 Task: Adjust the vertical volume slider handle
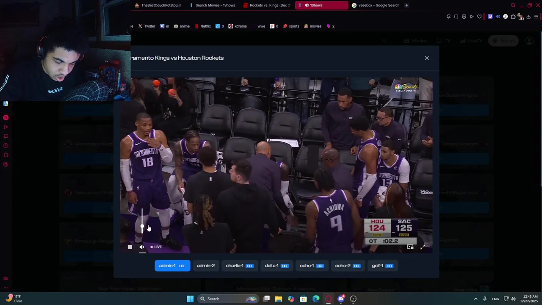[x=142, y=227]
